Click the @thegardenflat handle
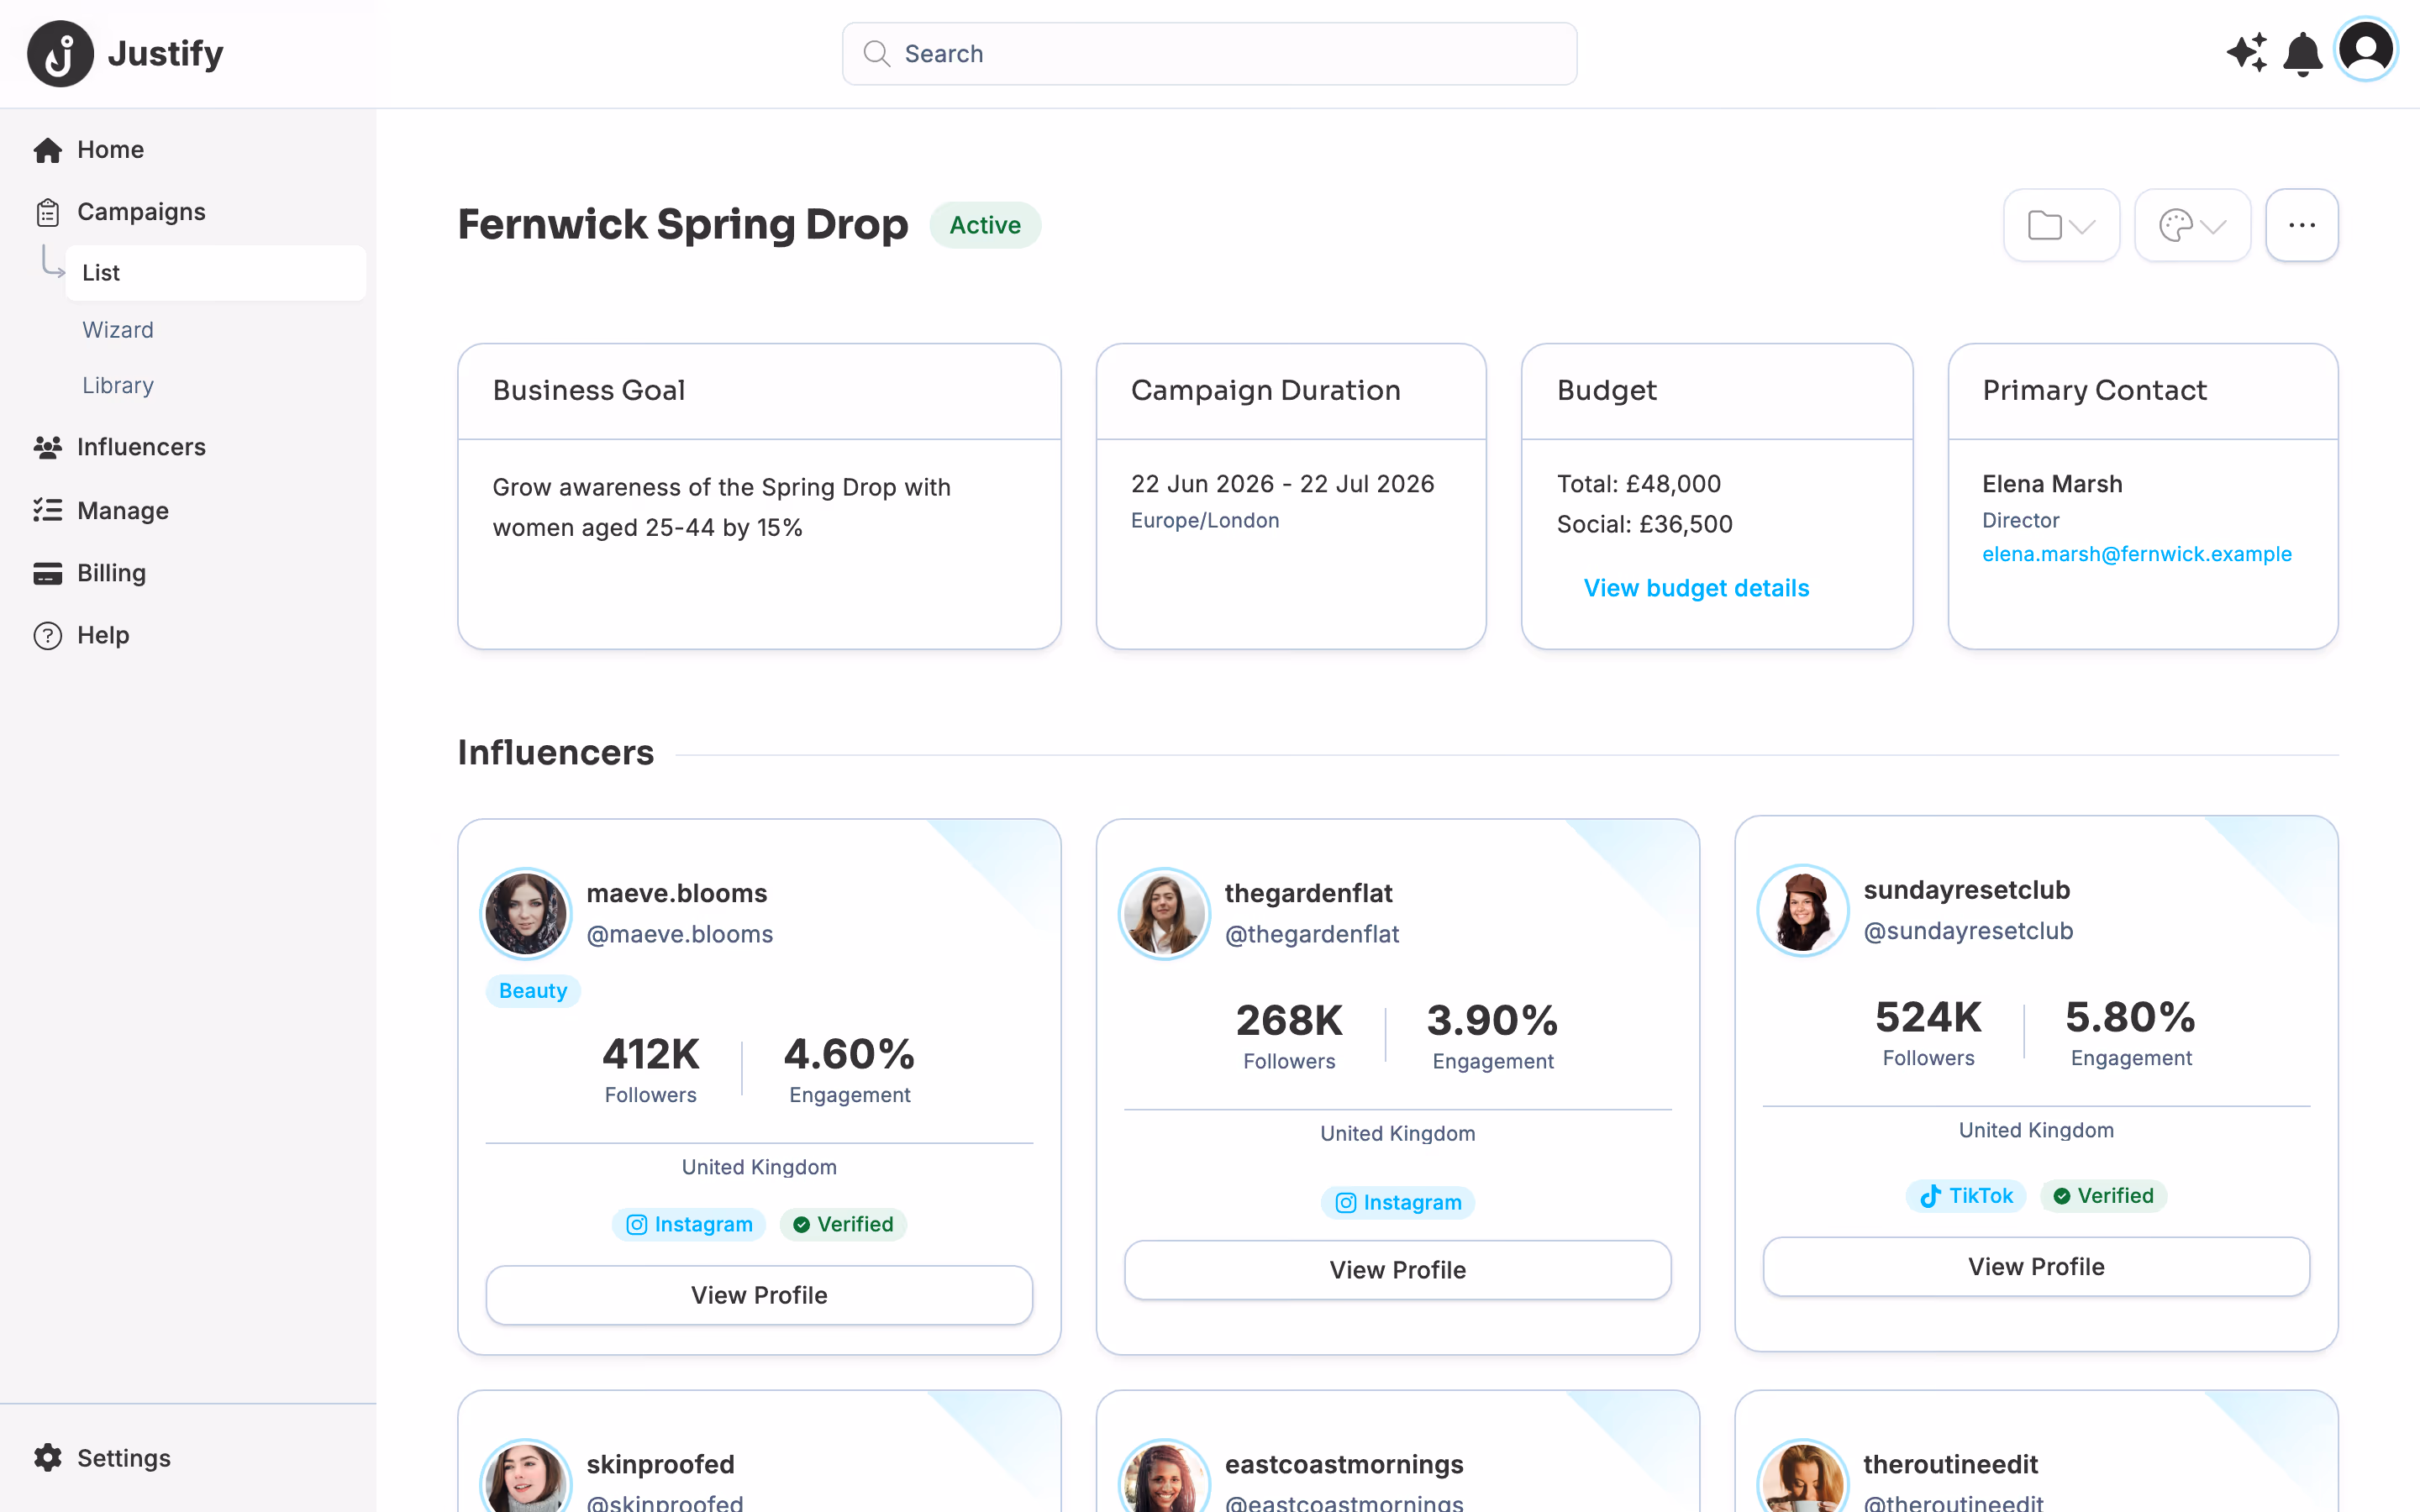2420x1512 pixels. [1312, 934]
